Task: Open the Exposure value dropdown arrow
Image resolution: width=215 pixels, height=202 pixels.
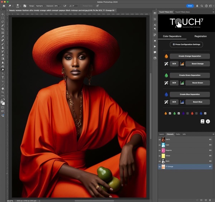Action: pyautogui.click(x=59, y=6)
